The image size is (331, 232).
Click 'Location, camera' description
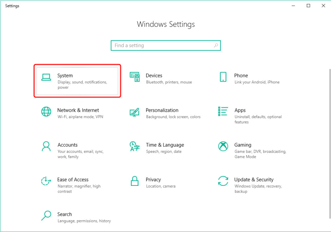tap(161, 186)
